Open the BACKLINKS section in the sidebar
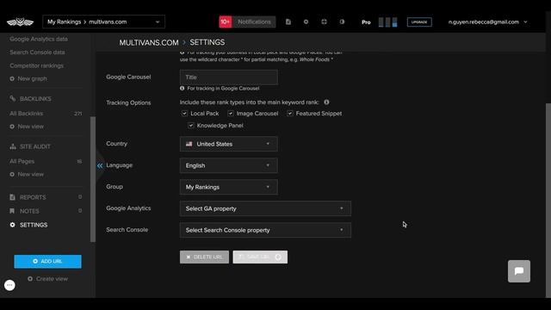This screenshot has height=310, width=551. (35, 99)
